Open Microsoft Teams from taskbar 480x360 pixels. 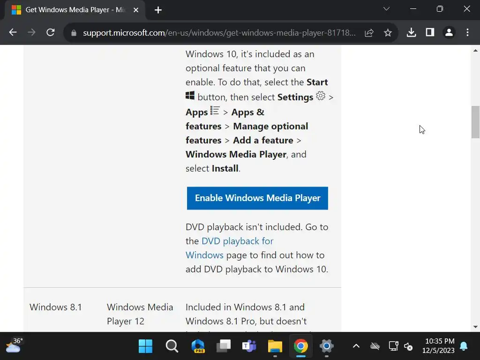point(249,346)
